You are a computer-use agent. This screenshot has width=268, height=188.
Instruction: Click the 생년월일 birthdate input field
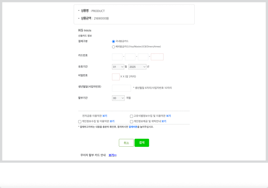pyautogui.click(x=121, y=88)
